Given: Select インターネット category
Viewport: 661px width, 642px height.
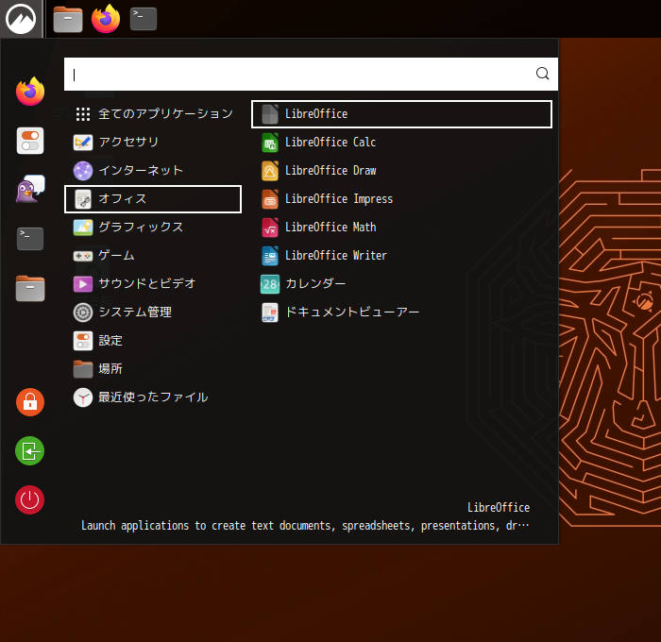Looking at the screenshot, I should click(x=153, y=170).
